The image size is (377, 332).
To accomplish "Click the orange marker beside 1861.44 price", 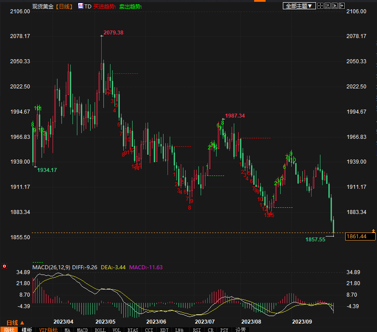I will 374,231.
